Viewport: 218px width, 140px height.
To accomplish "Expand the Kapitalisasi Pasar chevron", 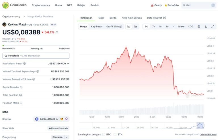I will pos(68,64).
